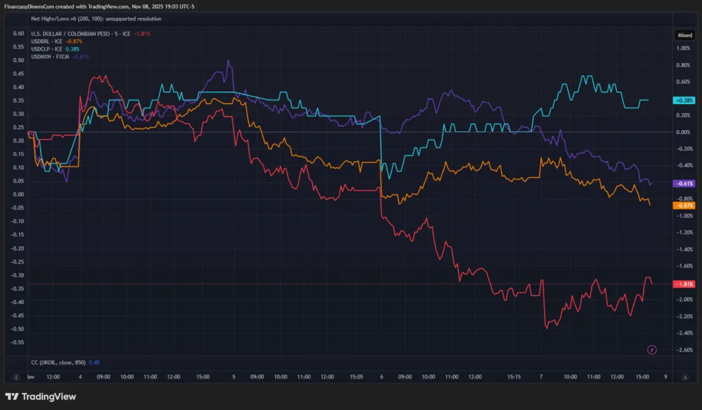Click the -0.61% purple price label

[684, 183]
